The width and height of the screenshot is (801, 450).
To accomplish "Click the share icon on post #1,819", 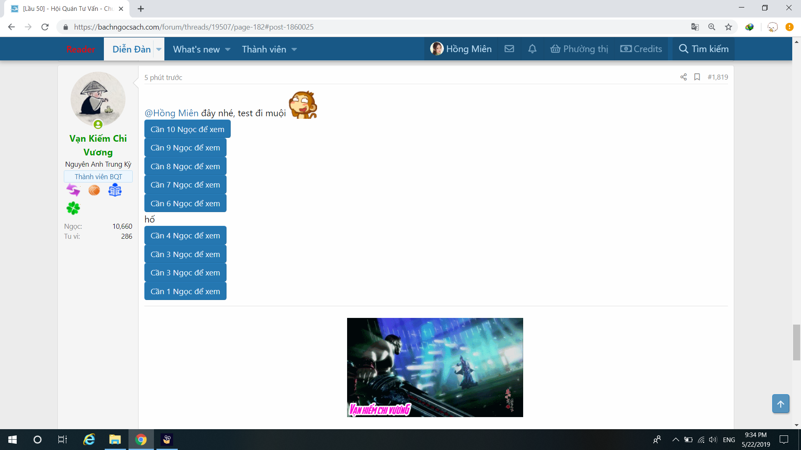I will (683, 77).
